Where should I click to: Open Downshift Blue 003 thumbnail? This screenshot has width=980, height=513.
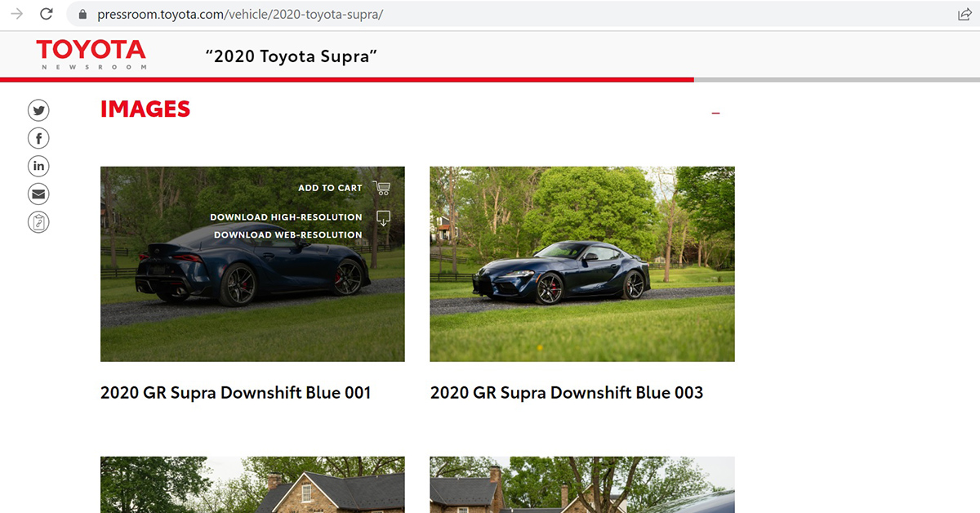[582, 264]
